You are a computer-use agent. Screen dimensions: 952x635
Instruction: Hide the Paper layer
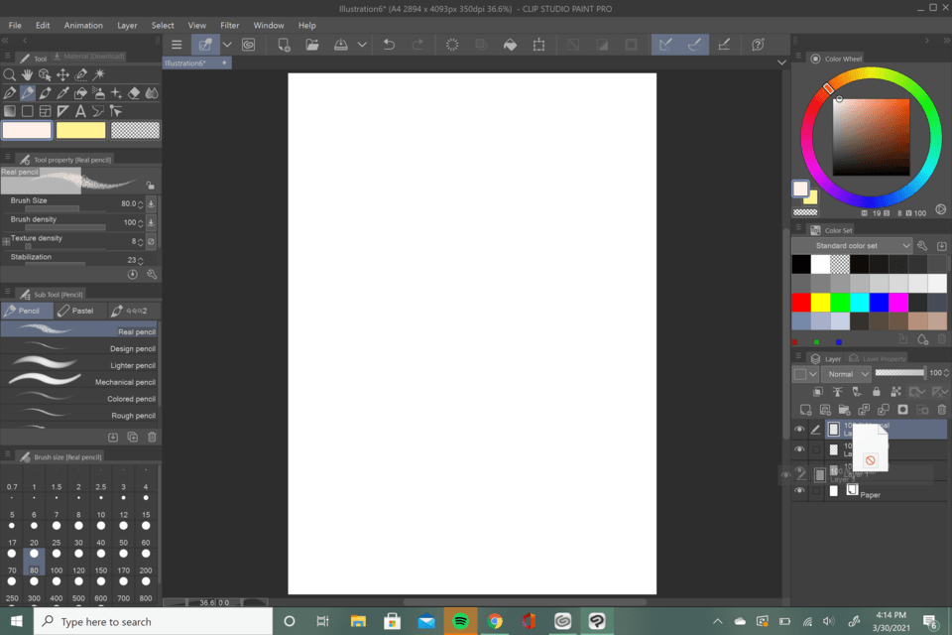click(x=799, y=490)
